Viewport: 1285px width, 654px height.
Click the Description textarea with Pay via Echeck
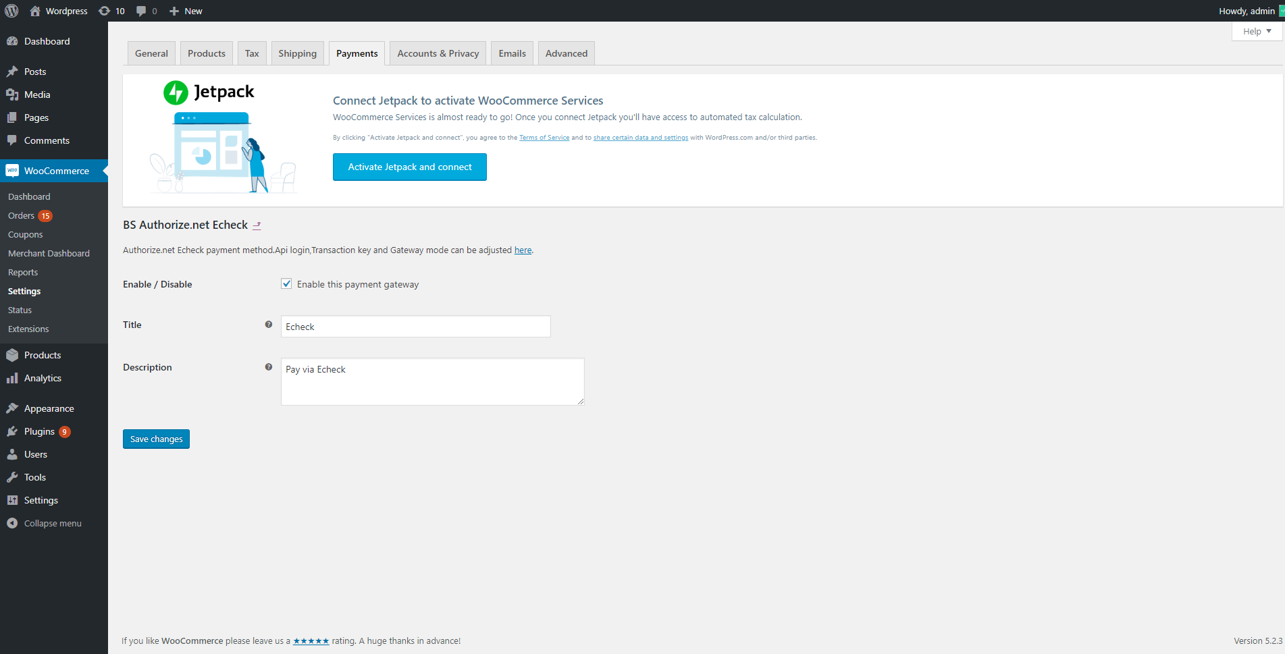[x=432, y=381]
